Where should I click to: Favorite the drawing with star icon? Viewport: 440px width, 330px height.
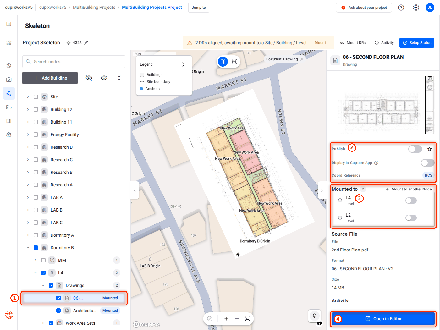(x=430, y=149)
